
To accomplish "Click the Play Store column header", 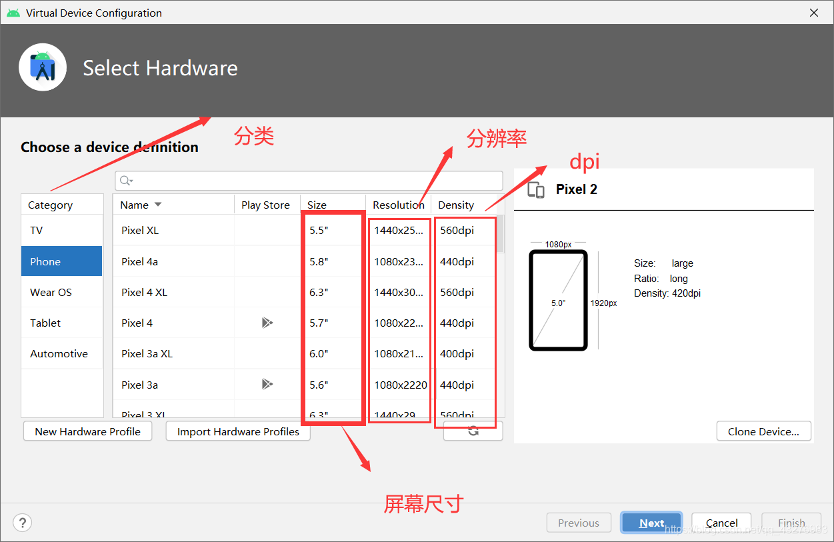I will point(267,205).
